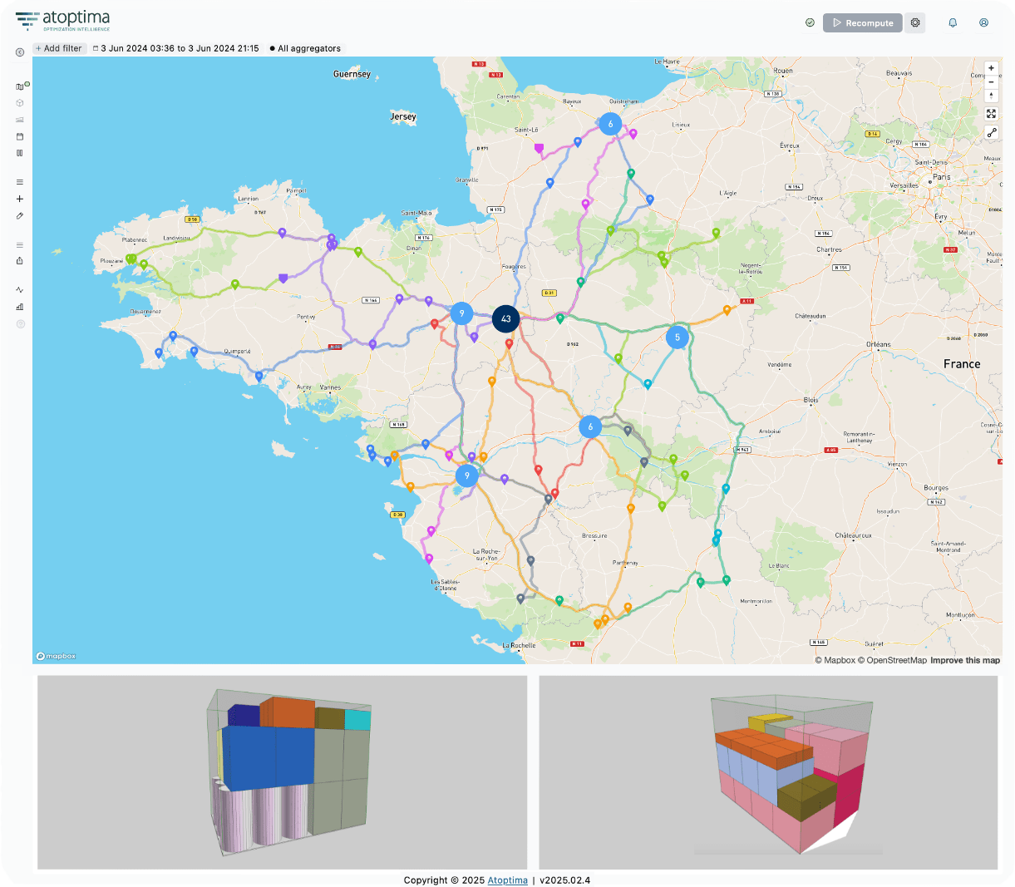
Task: Reset map bearing with the compass button
Action: tap(991, 96)
